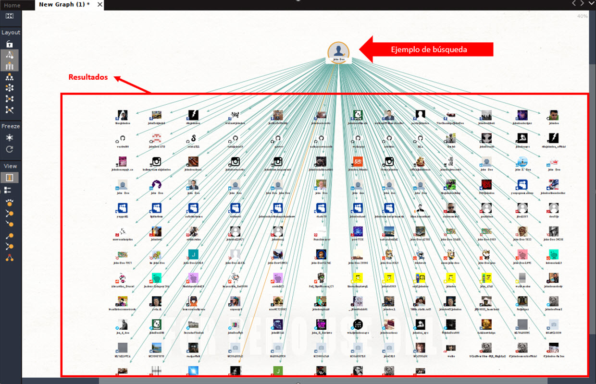Select the alien face profile node
The width and height of the screenshot is (596, 384).
pyautogui.click(x=486, y=138)
